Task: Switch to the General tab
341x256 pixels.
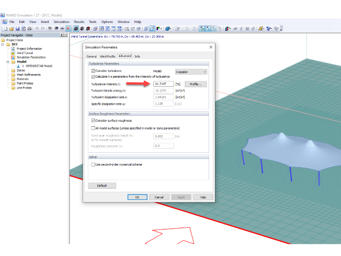Action: pyautogui.click(x=92, y=57)
